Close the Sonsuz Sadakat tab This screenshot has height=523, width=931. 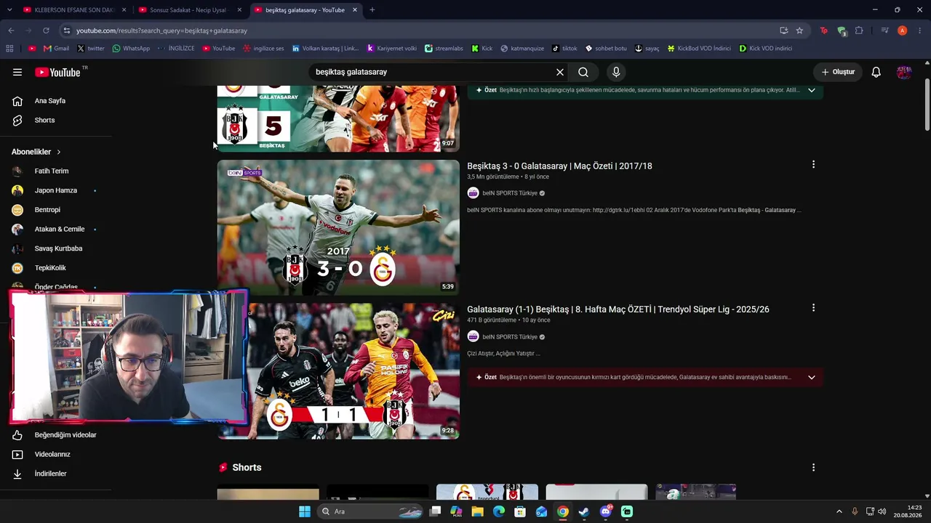[239, 10]
